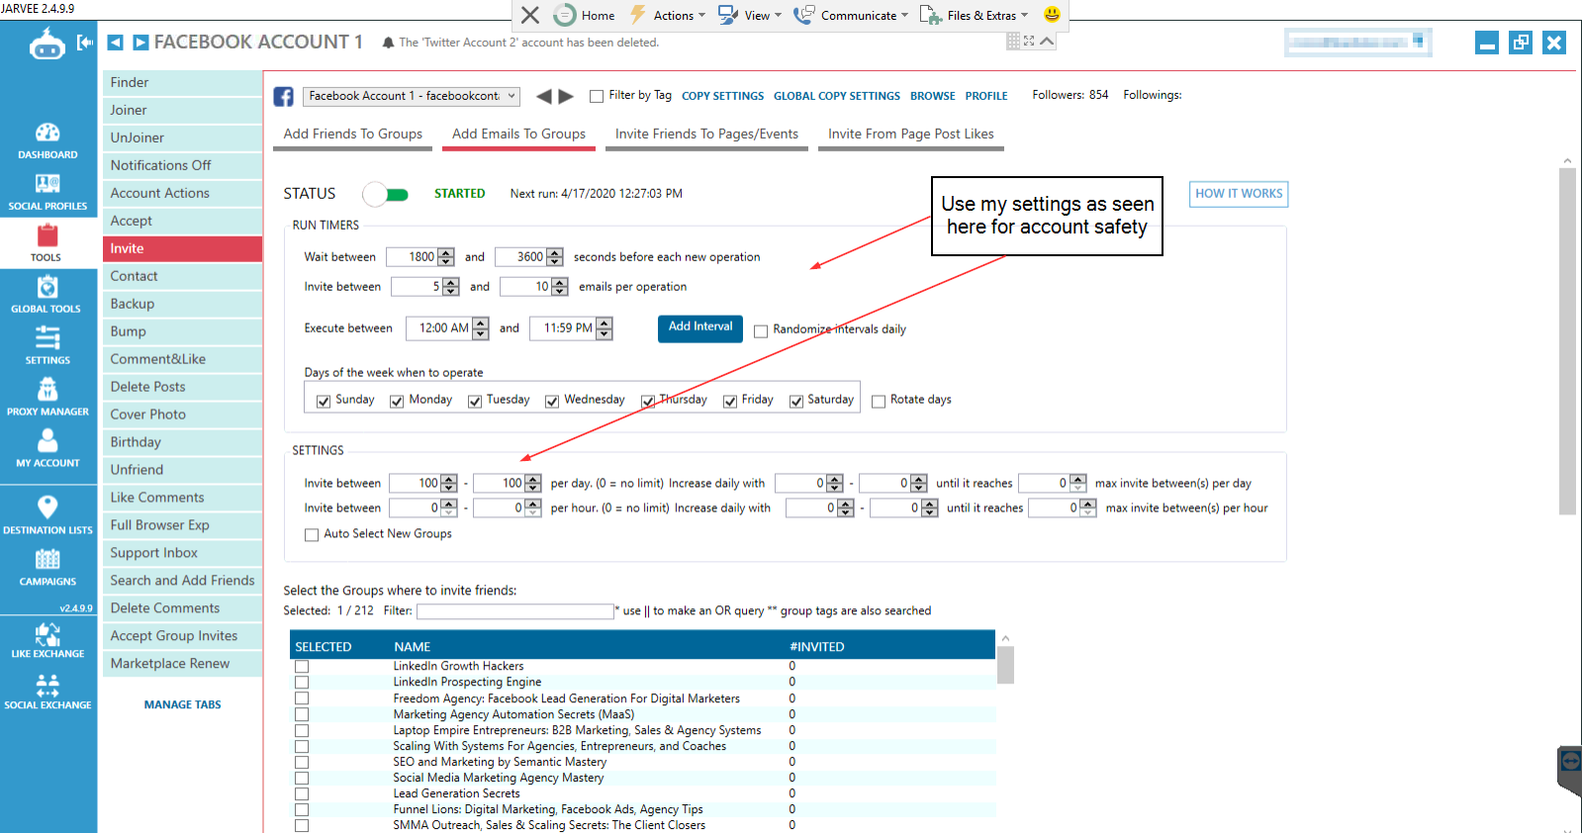Viewport: 1582px width, 833px height.
Task: Switch to previous account black arrow
Action: 543,96
